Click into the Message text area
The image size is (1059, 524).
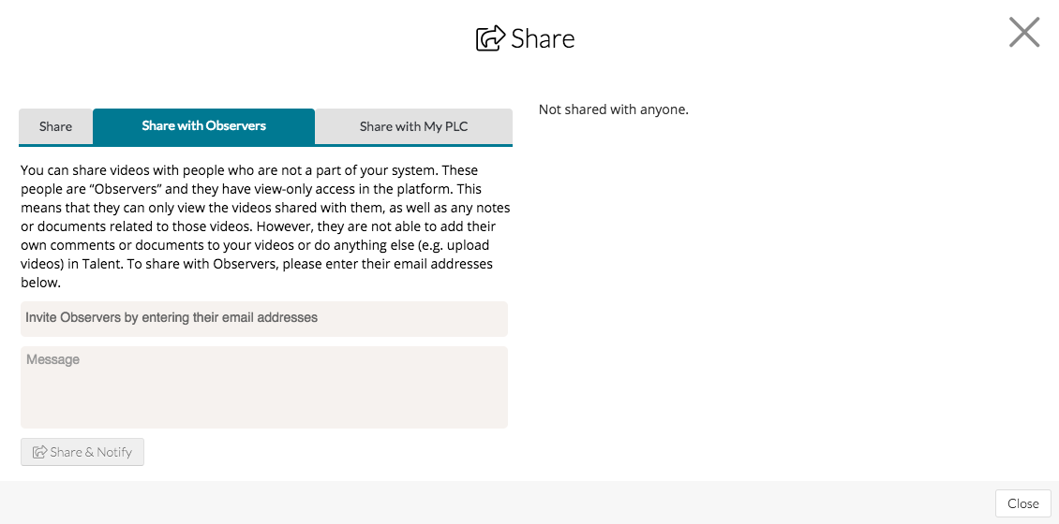(x=263, y=387)
